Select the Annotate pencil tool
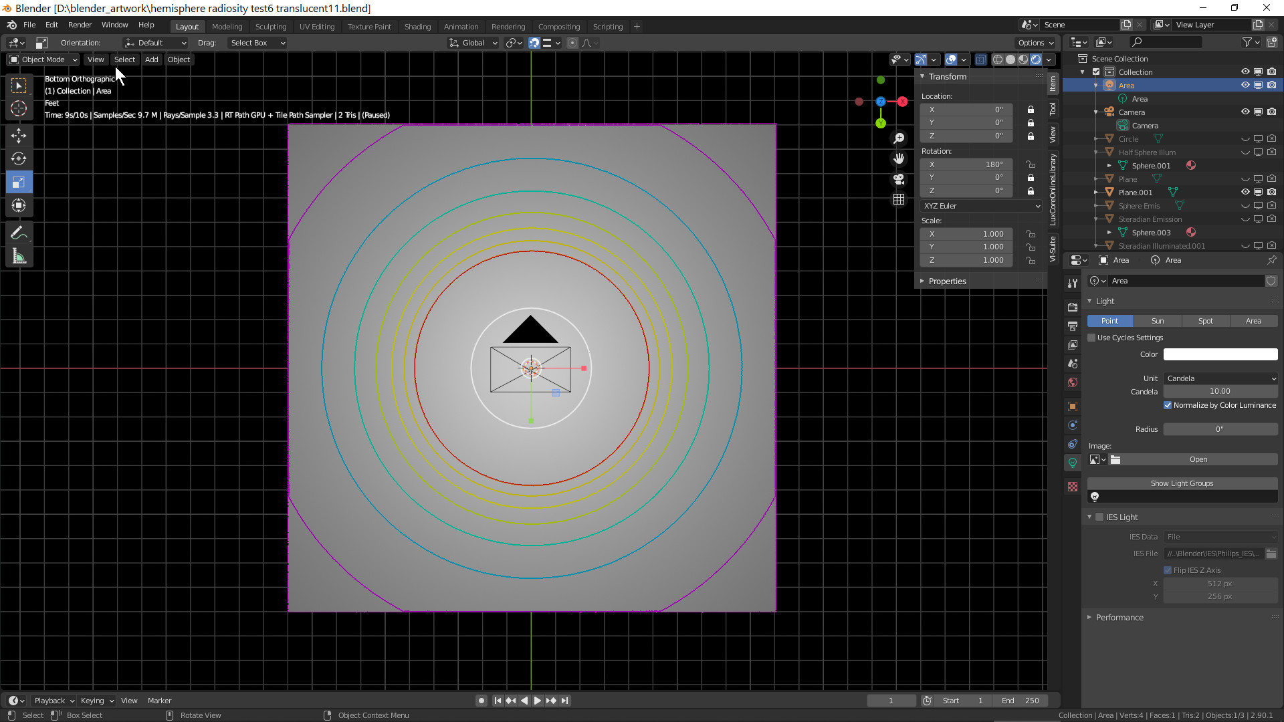 point(19,233)
